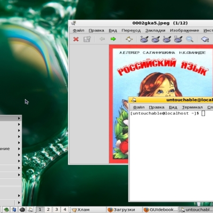213x213 pixels.
Task: Click the four-arrows fullscreen toolbar icon
Action: click(129, 39)
